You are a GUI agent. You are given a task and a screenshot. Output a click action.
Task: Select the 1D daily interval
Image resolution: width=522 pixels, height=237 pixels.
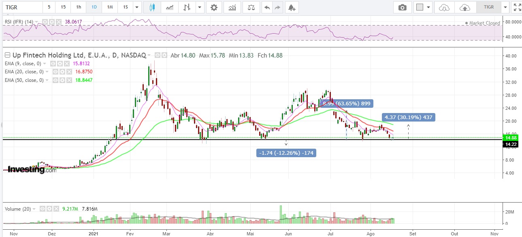(94, 7)
